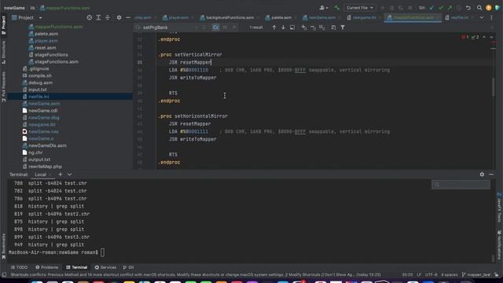Viewport: 503px width, 283px height.
Task: Open mapper_test git branch menu in status bar
Action: click(476, 274)
